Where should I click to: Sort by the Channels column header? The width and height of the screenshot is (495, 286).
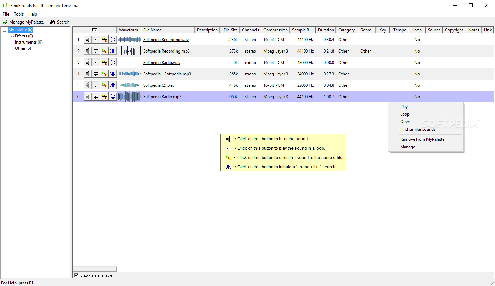[250, 30]
